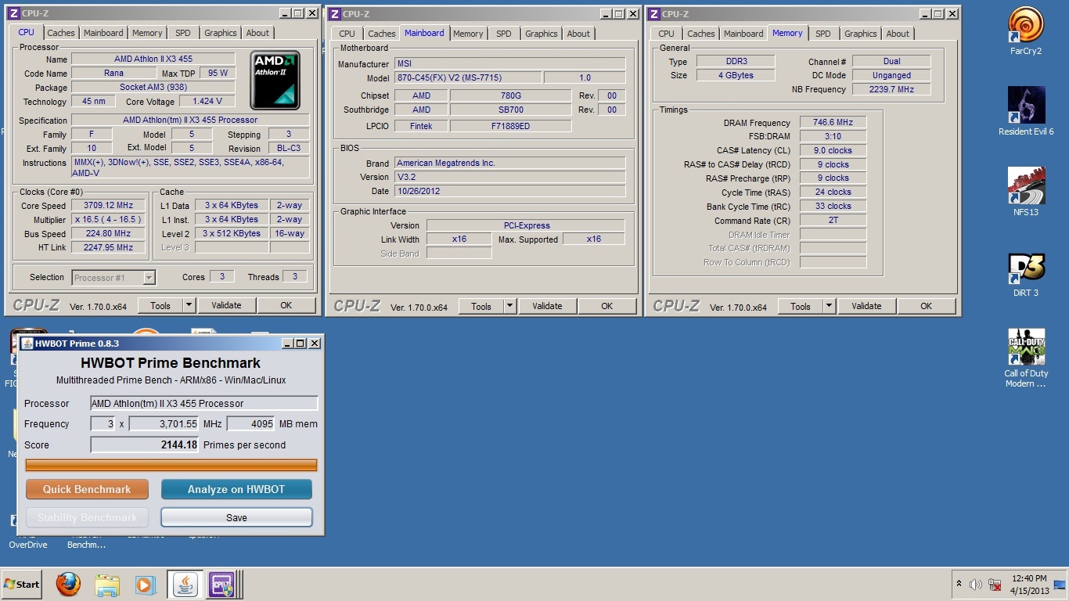Click Analyze on HWBOT button

click(236, 489)
